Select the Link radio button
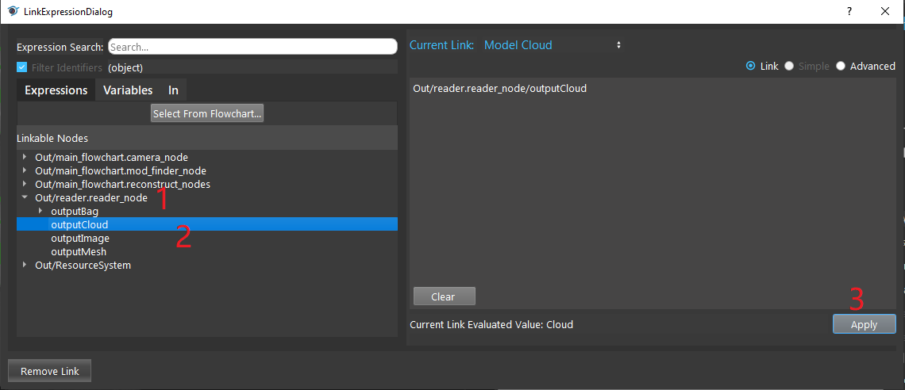This screenshot has width=905, height=390. [x=750, y=67]
